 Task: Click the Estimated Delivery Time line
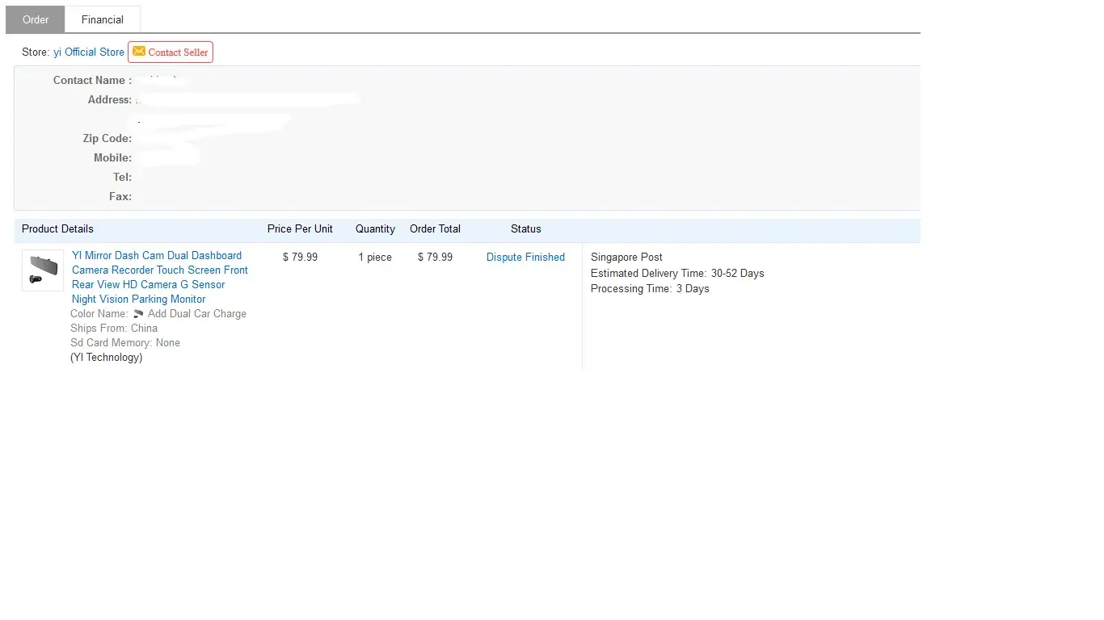coord(677,273)
